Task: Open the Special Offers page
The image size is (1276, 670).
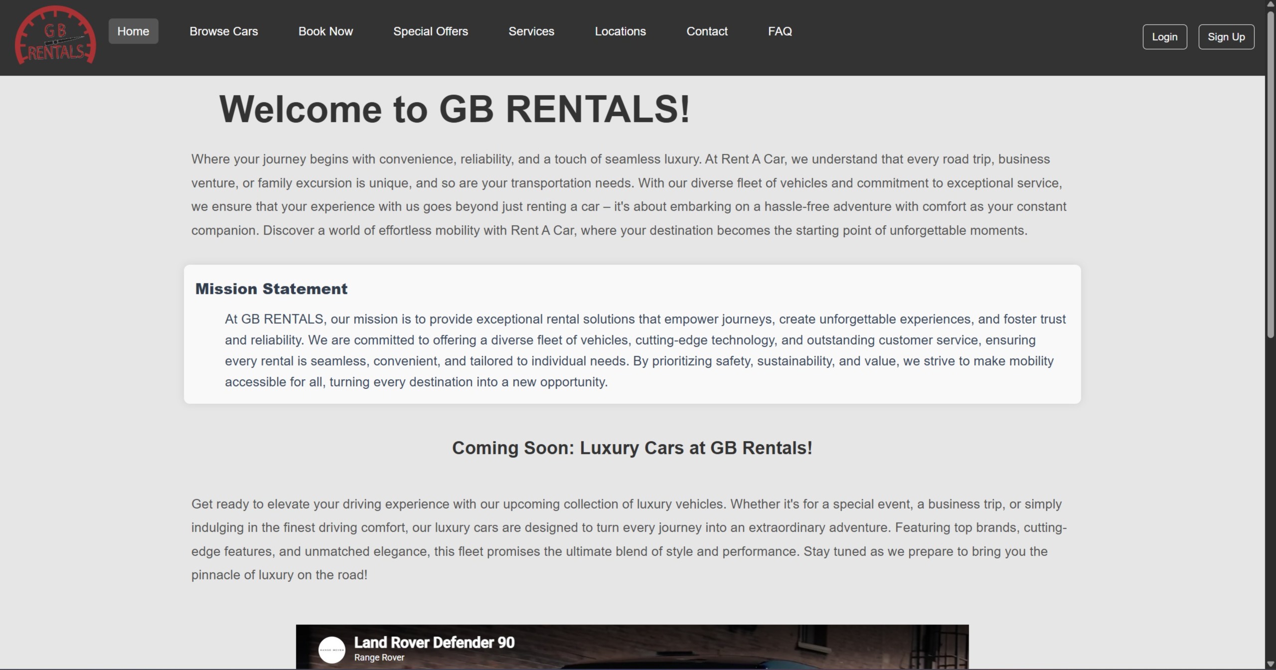Action: click(x=430, y=31)
